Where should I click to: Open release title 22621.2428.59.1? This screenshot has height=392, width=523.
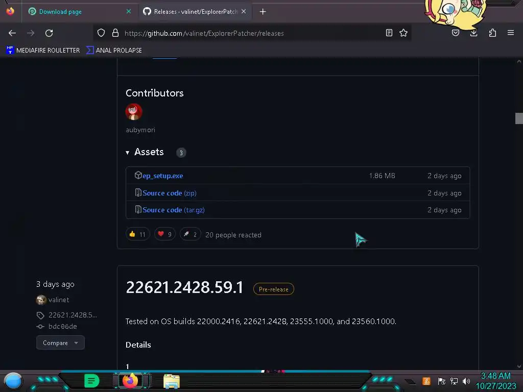[x=184, y=287]
